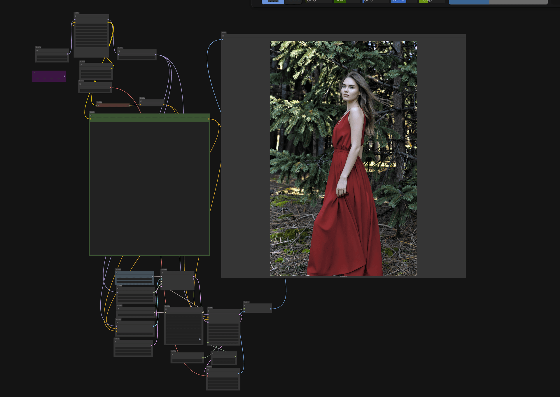The width and height of the screenshot is (560, 397).
Task: Collapse the node timed 2.284s via its title icon
Action: click(209, 311)
